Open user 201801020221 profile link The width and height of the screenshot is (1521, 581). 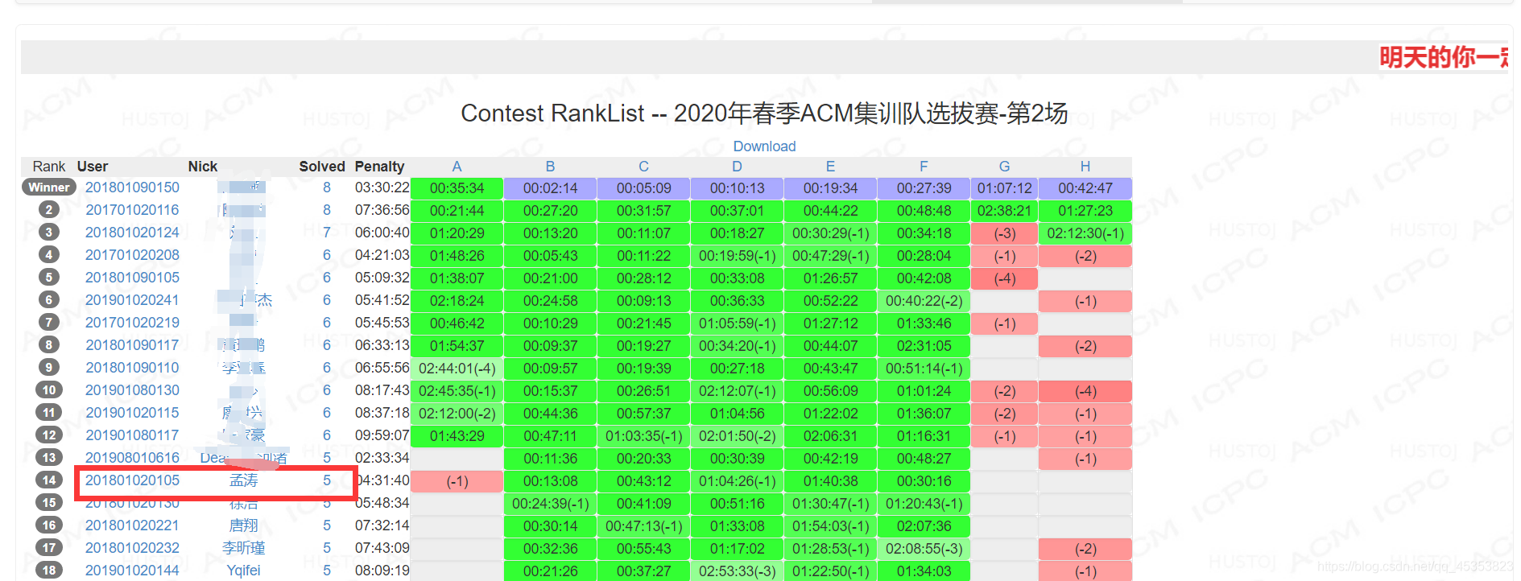[132, 525]
